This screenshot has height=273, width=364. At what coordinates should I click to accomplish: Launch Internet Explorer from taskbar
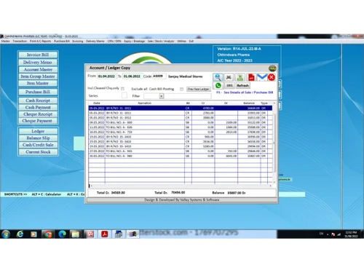20,234
